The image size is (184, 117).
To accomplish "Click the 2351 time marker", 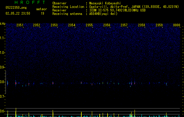I will (20, 25).
